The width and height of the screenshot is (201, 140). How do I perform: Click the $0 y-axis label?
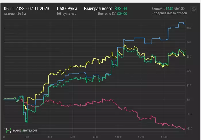188,100
